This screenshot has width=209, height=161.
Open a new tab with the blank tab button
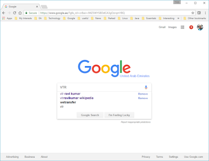coord(44,7)
